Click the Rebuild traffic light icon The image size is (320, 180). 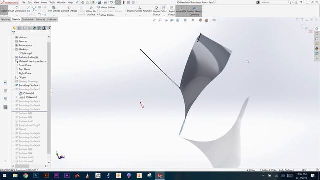123,2
